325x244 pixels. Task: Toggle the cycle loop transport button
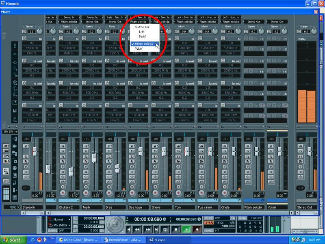165,229
